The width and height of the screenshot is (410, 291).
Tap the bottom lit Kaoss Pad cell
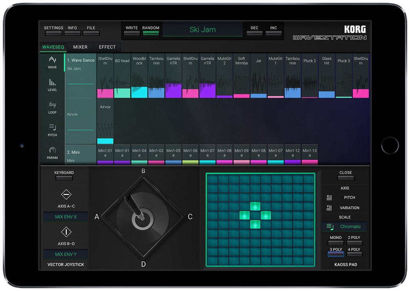255,224
